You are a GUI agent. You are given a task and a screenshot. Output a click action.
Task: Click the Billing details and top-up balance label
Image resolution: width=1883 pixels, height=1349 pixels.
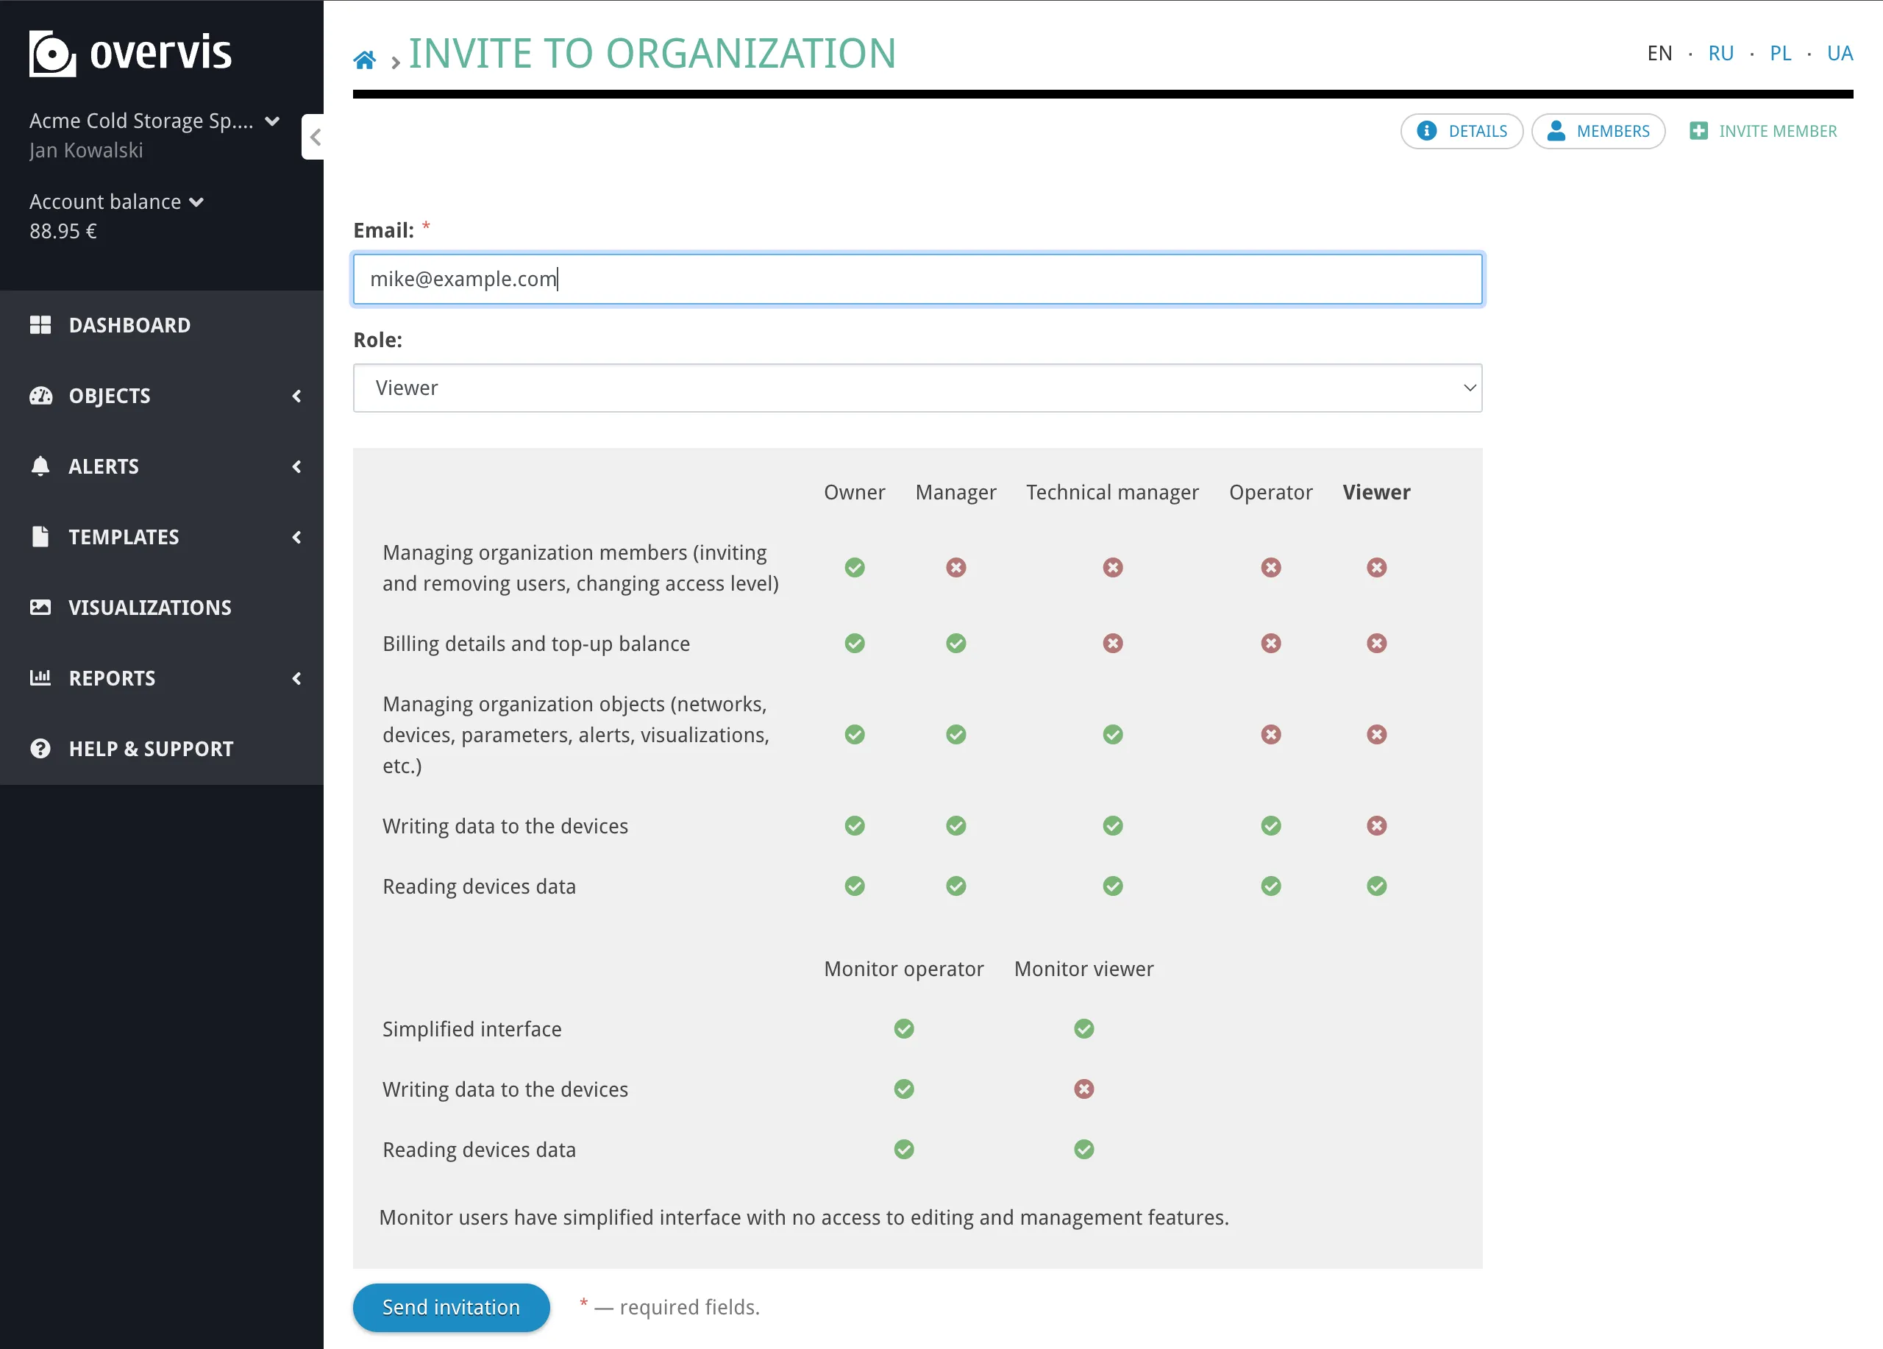536,644
